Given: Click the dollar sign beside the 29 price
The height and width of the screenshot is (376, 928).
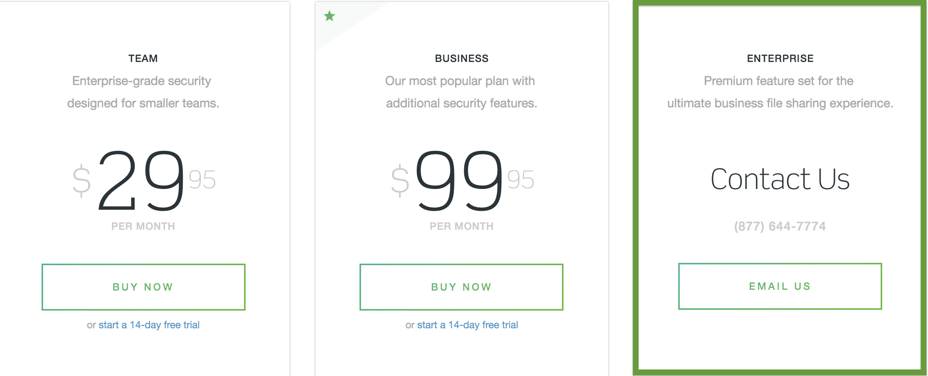Looking at the screenshot, I should tap(82, 181).
